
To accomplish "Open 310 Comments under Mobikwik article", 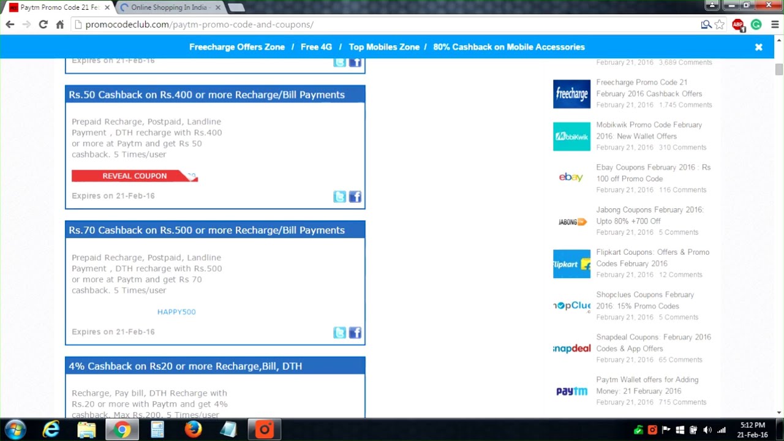I will coord(682,148).
